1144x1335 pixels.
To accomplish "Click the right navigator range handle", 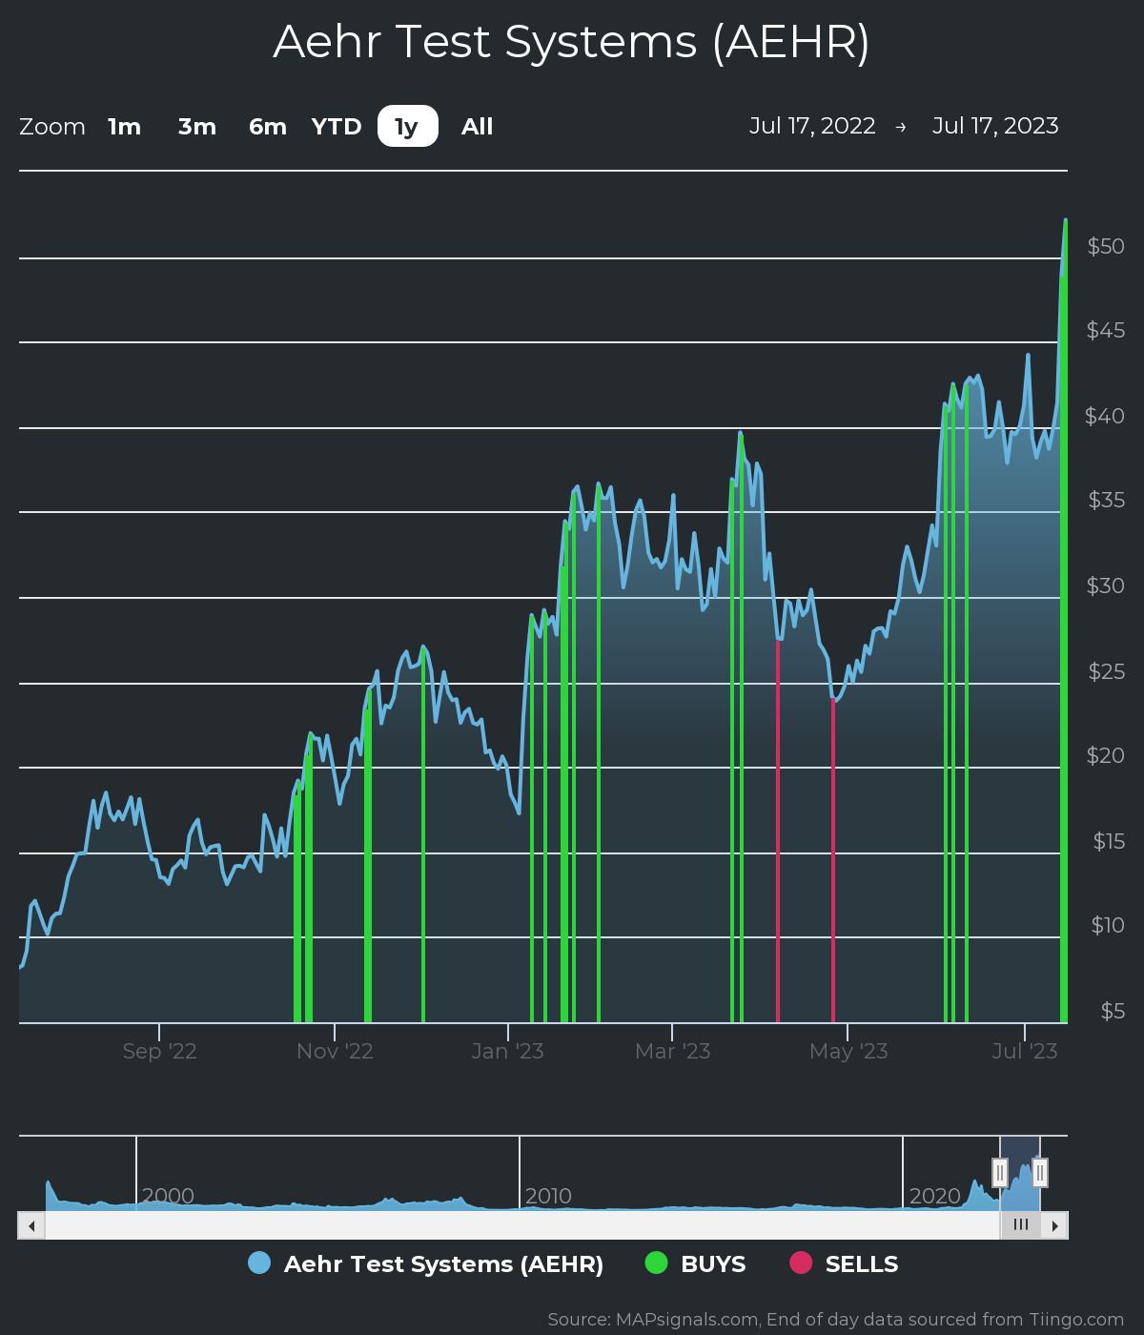I will (x=1040, y=1173).
